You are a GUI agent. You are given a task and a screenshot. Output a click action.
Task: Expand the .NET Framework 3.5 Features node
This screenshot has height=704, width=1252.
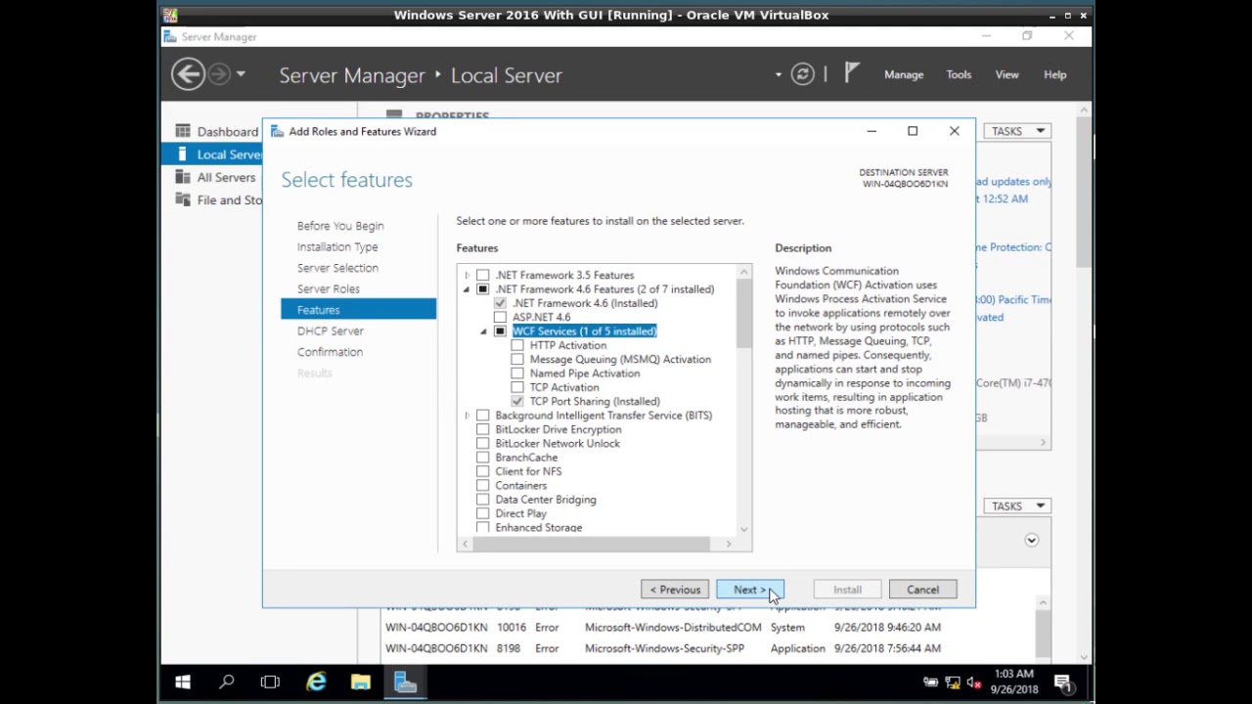pos(467,275)
